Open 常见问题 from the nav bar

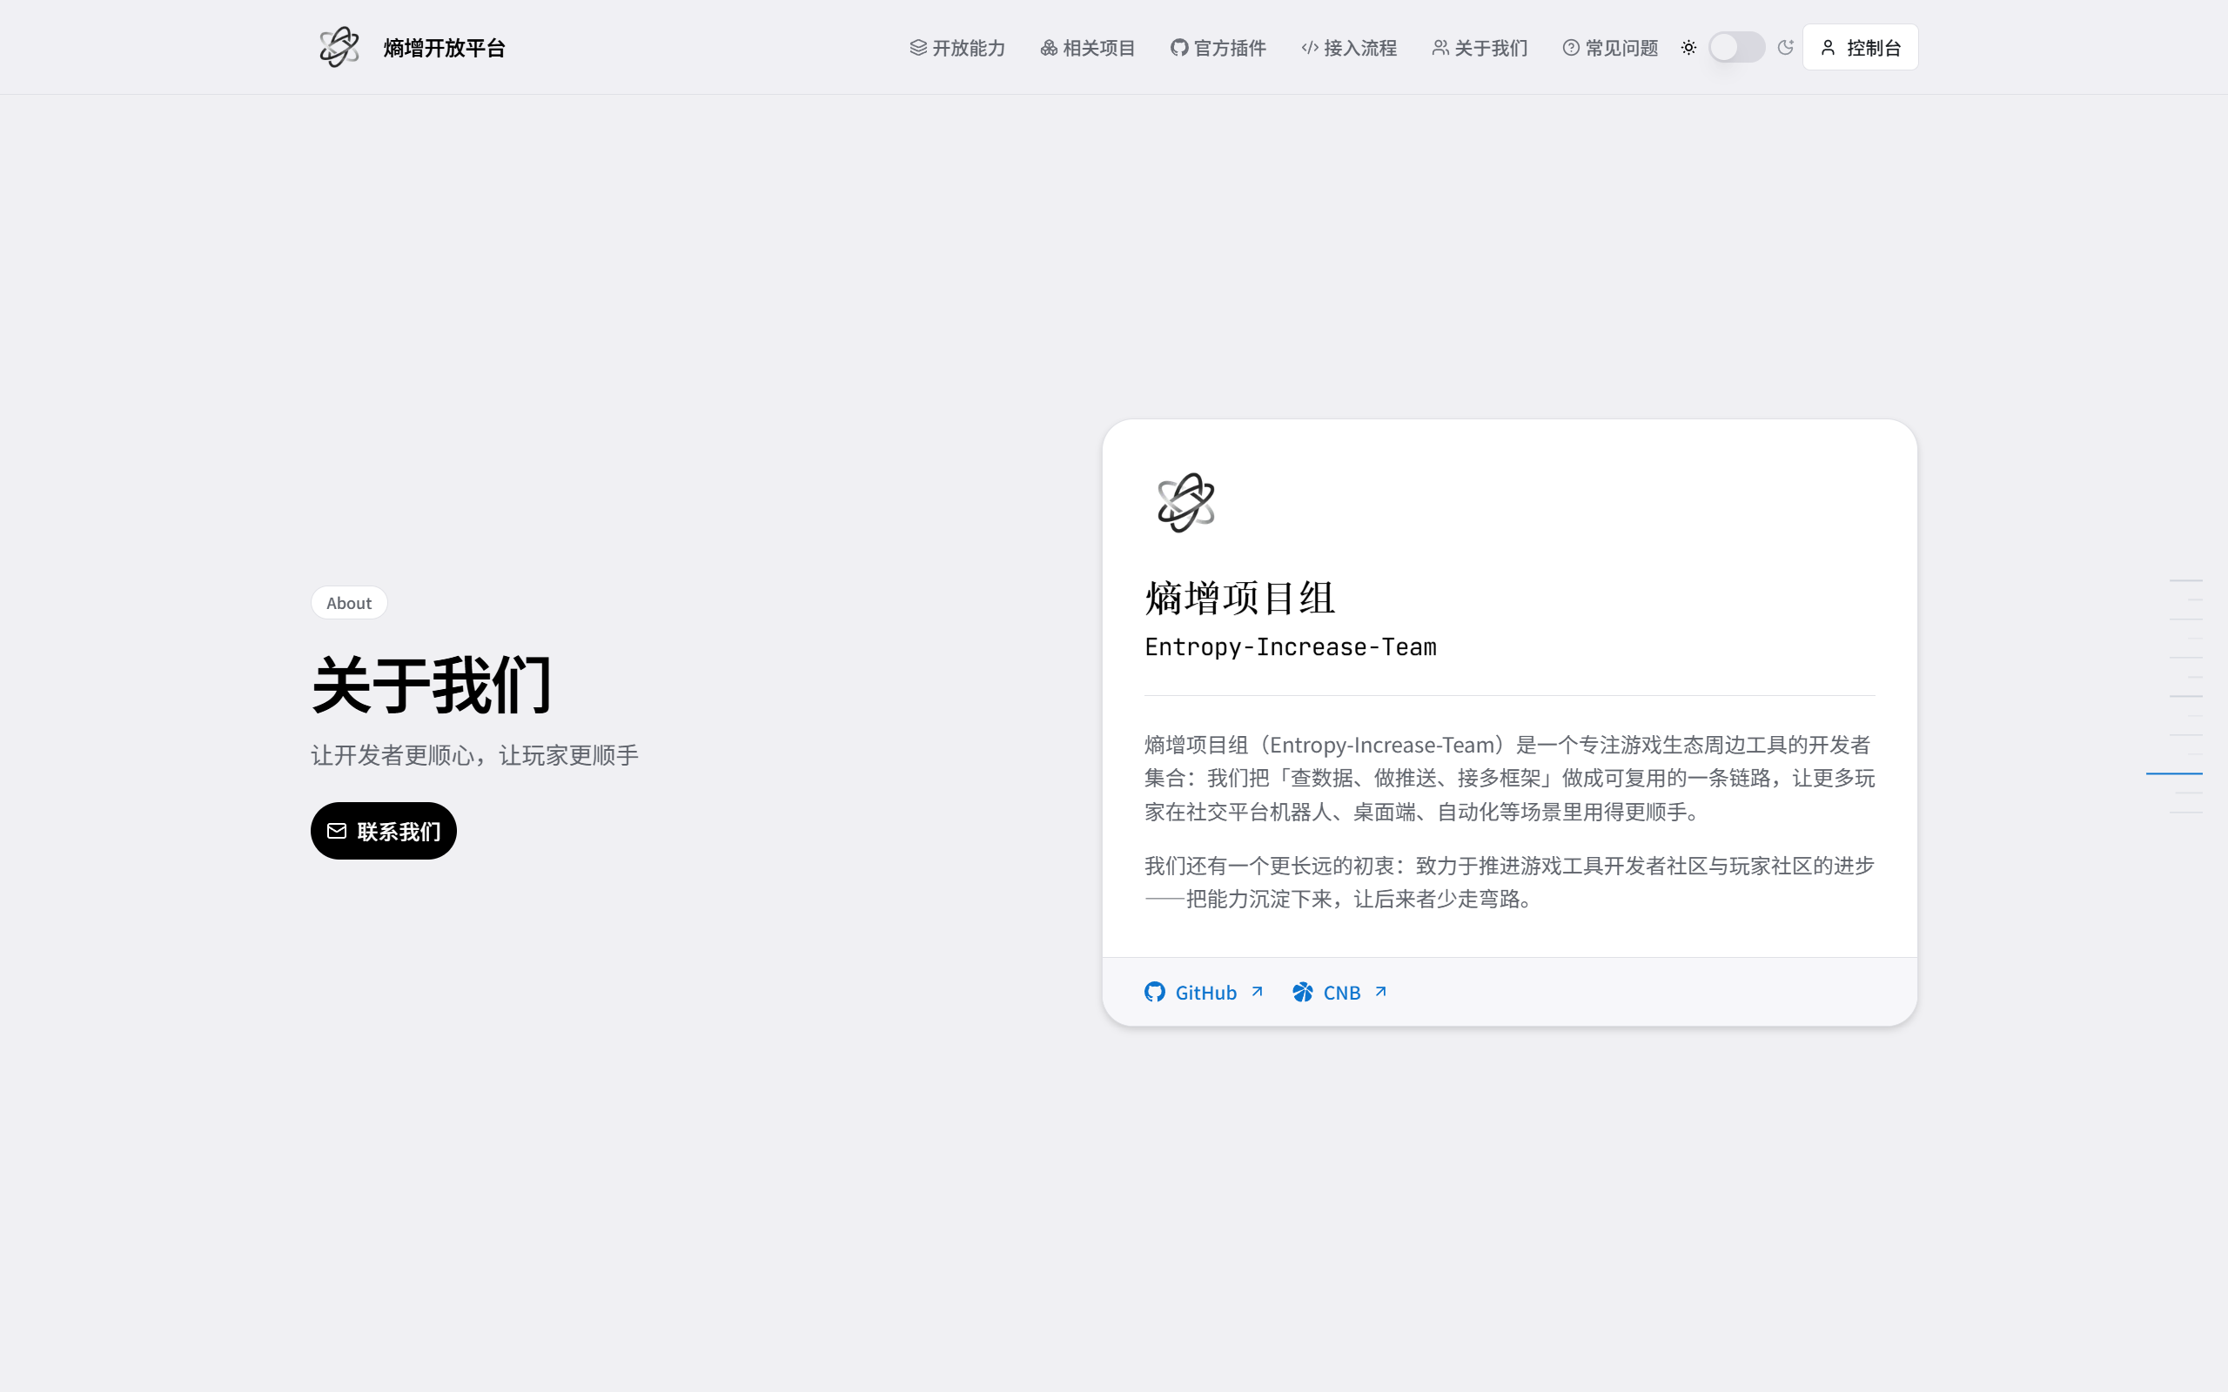click(x=1610, y=48)
